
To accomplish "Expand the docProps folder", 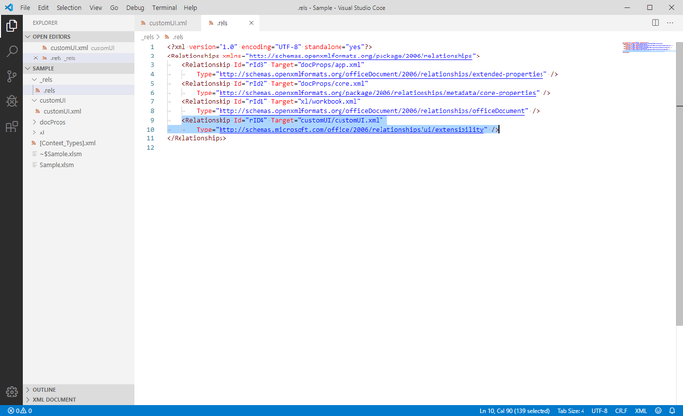I will (x=53, y=122).
